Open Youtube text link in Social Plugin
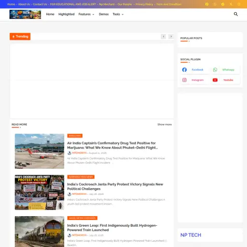The width and height of the screenshot is (247, 247). pyautogui.click(x=228, y=80)
